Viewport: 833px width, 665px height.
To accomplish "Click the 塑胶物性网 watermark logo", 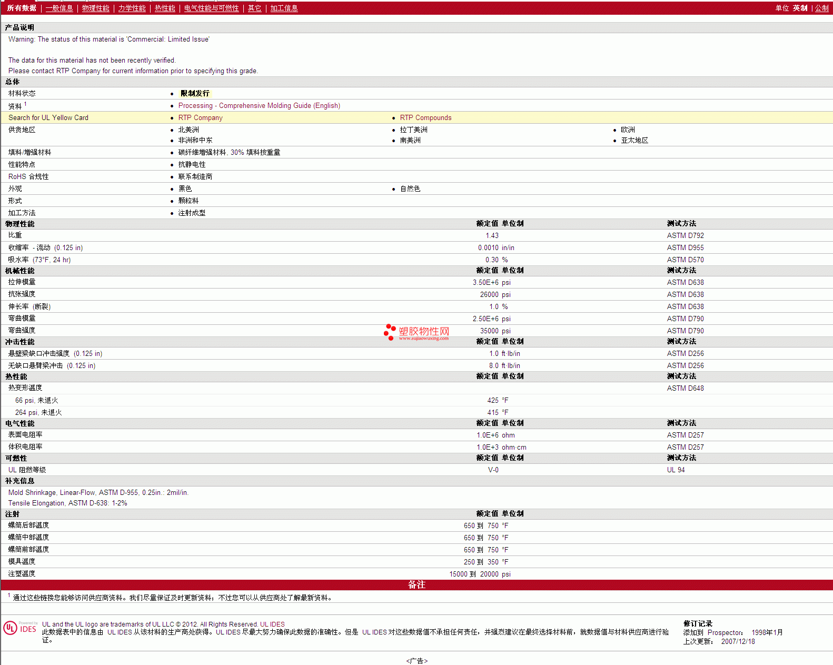I will (x=417, y=332).
